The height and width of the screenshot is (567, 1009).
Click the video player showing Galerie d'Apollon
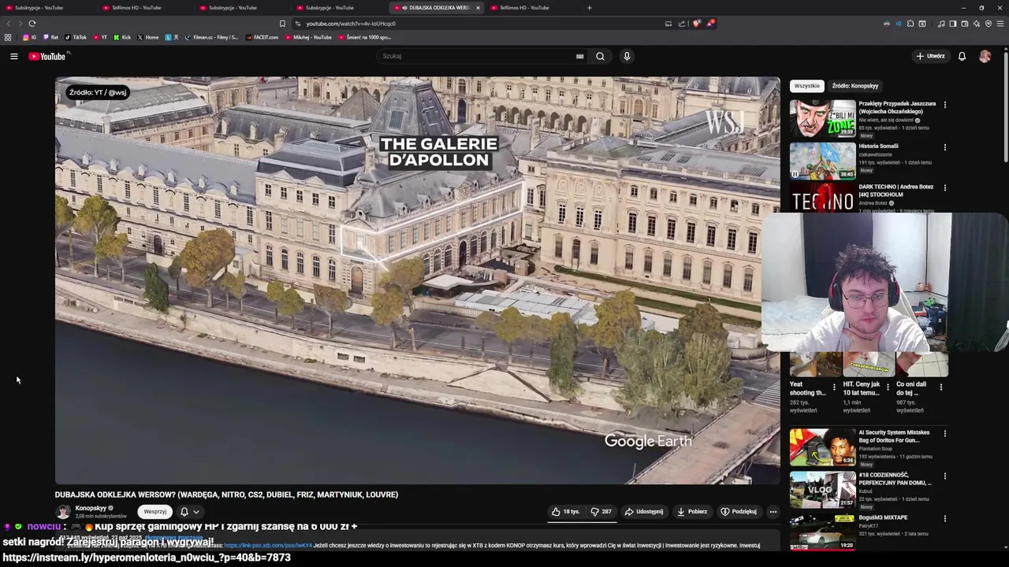click(418, 280)
